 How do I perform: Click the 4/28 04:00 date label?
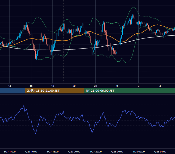160,151
